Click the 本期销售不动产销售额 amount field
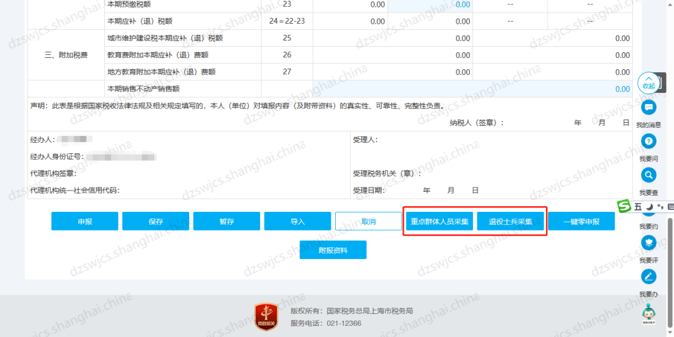This screenshot has width=674, height=337. 472,89
